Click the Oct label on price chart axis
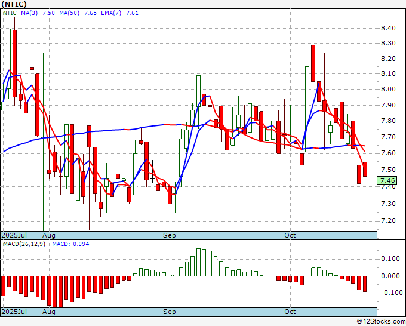The width and height of the screenshot is (406, 326). click(x=290, y=235)
